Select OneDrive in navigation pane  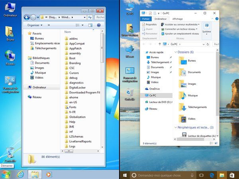(153, 89)
